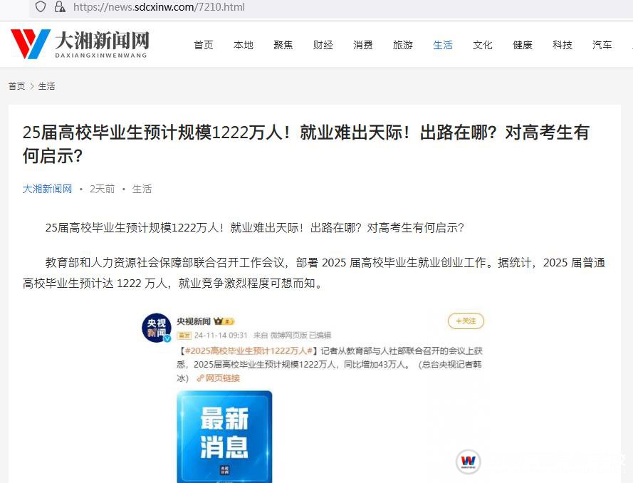The width and height of the screenshot is (633, 483).
Task: Click the 央视新闻 round avatar icon
Action: 157,328
